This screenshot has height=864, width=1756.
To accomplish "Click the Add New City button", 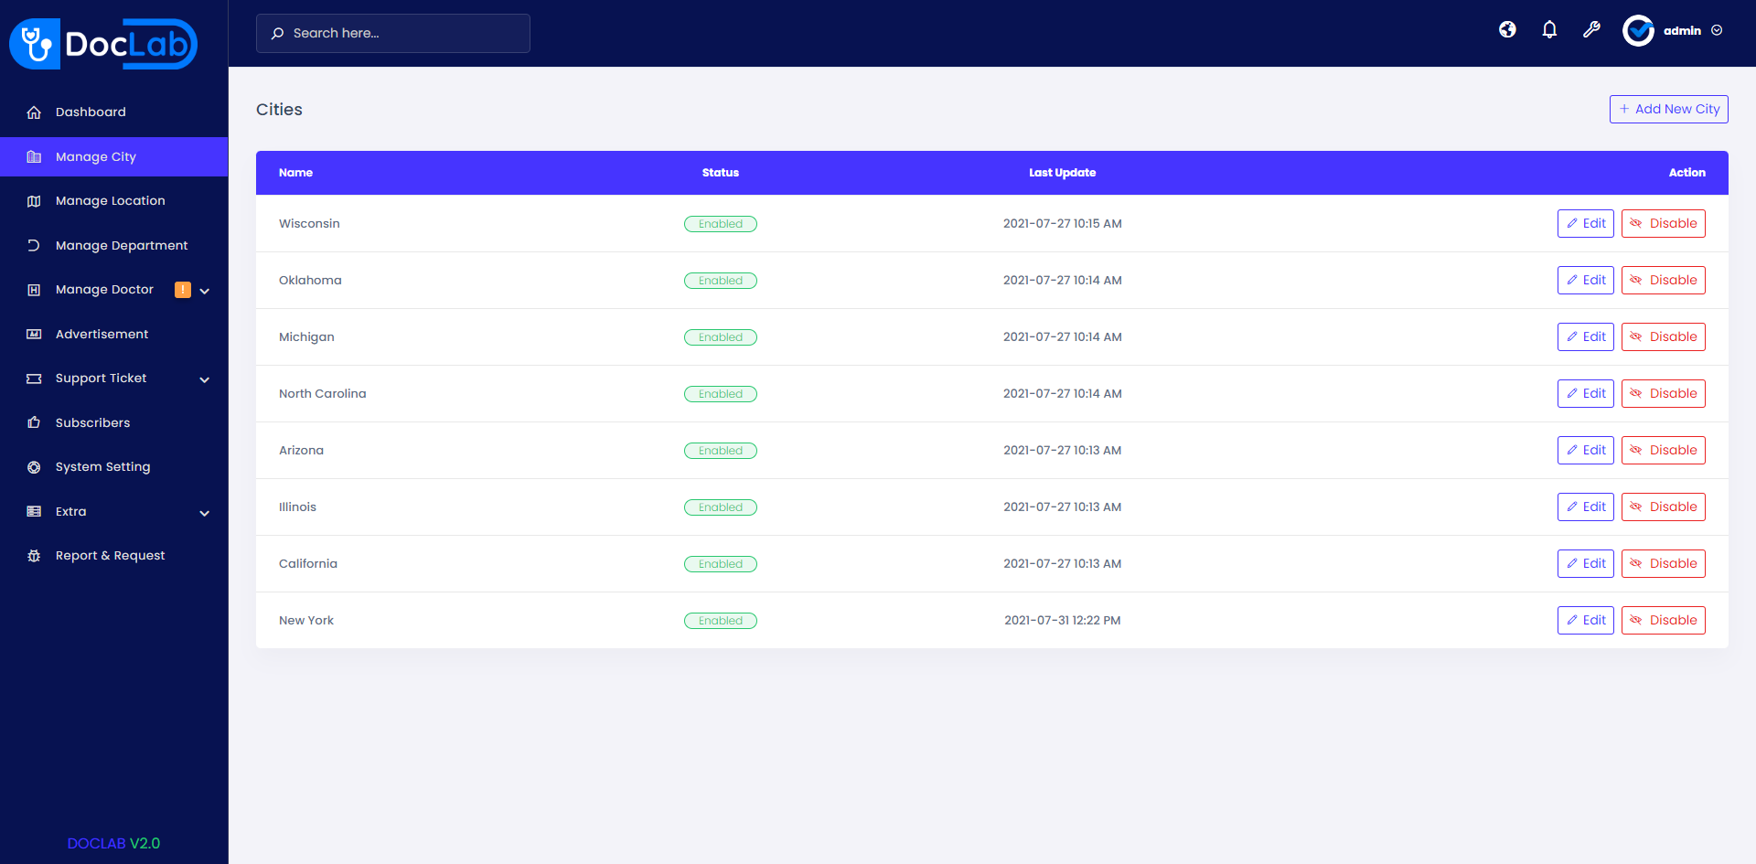I will pos(1668,109).
